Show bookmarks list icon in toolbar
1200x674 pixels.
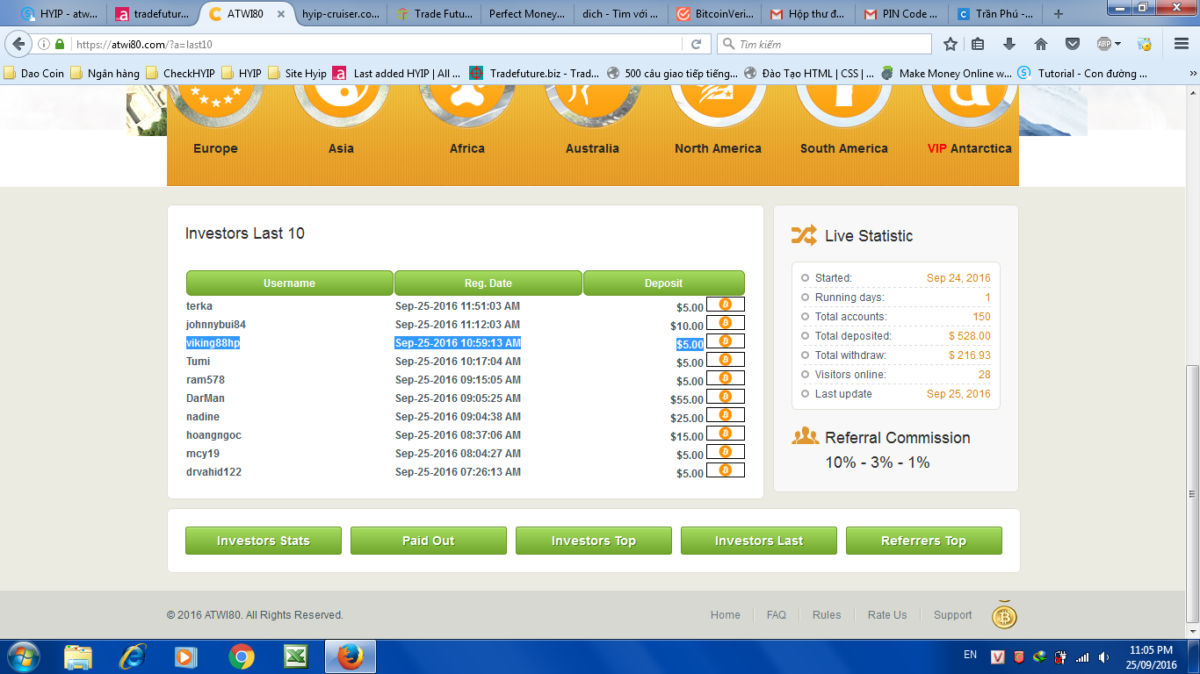[979, 44]
